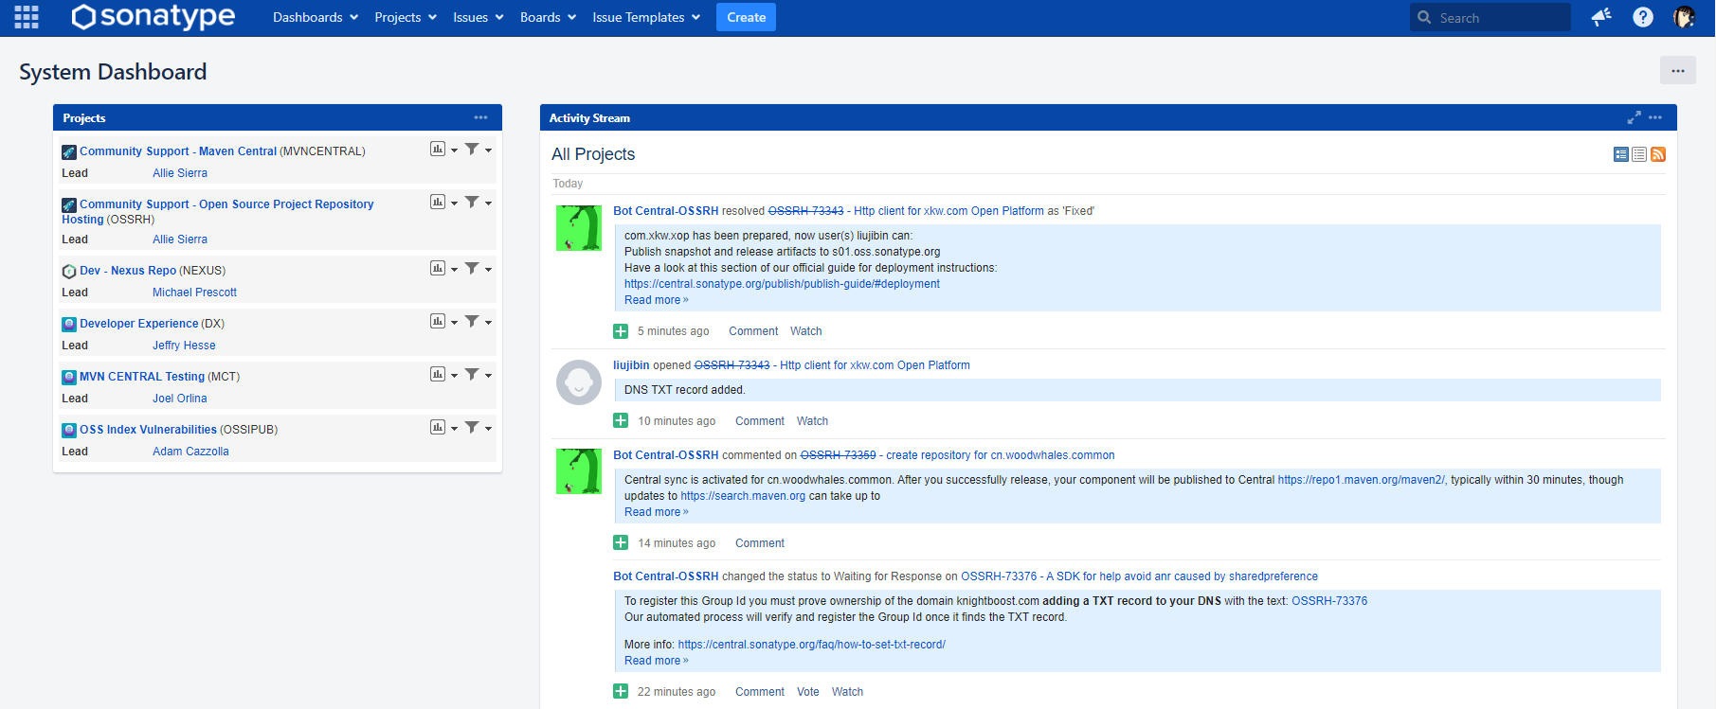Expand the Issues menu
Viewport: 1716px width, 709px height.
coord(479,17)
